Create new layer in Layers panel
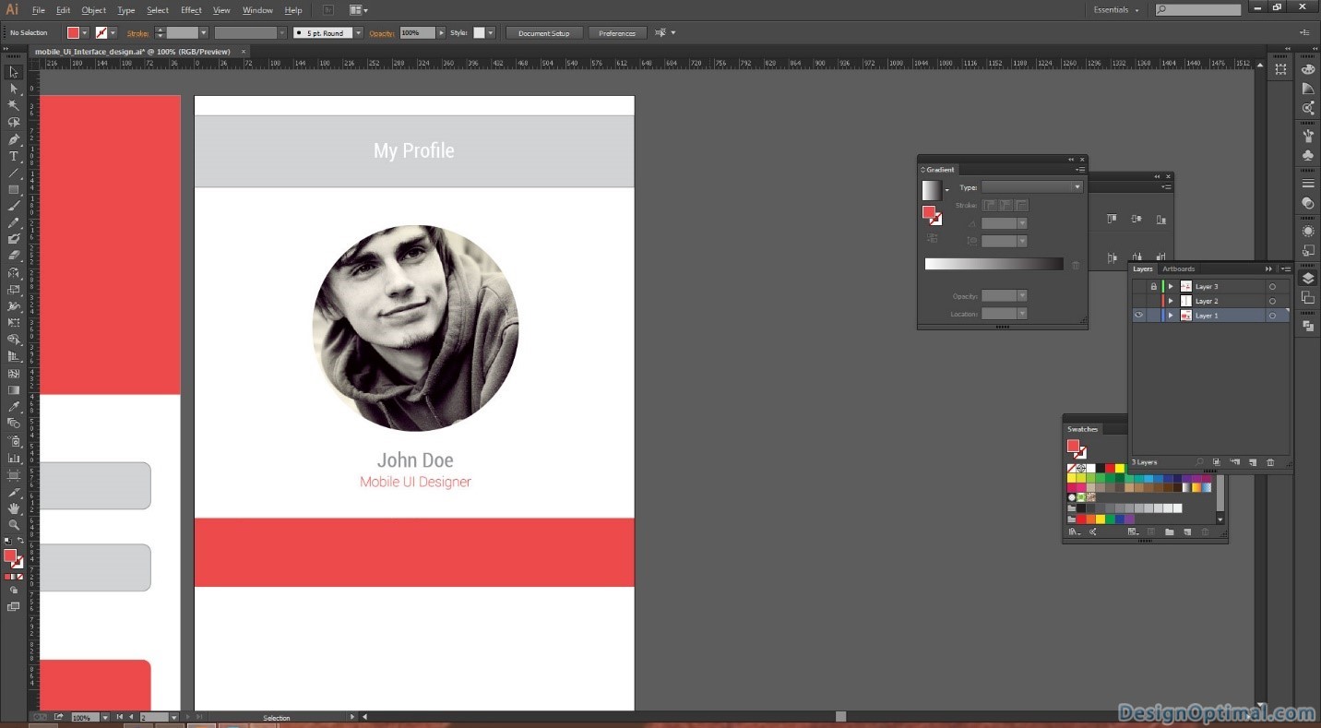 tap(1253, 462)
